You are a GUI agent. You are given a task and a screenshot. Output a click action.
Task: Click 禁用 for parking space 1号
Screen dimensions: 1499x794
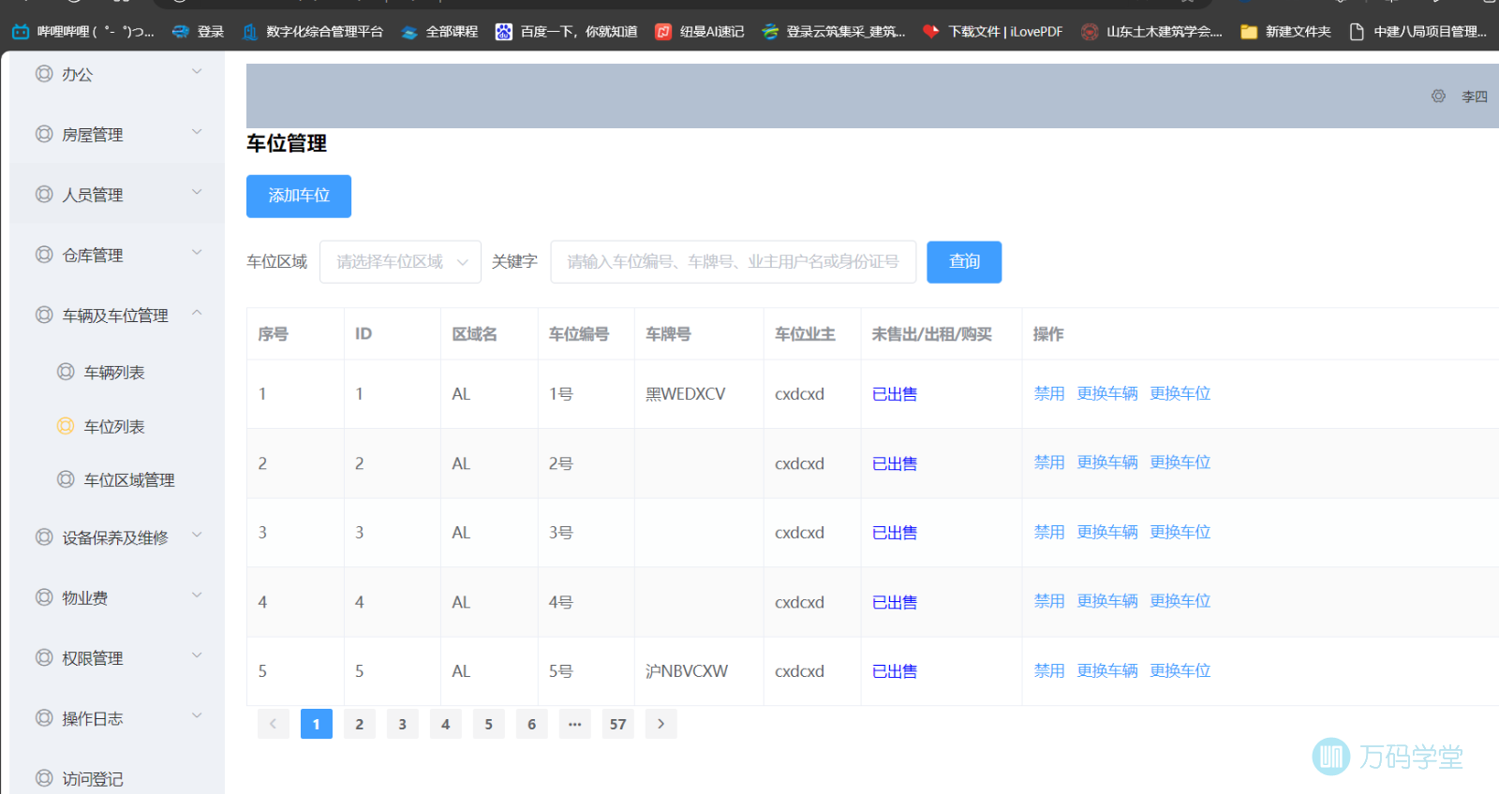[x=1049, y=393]
